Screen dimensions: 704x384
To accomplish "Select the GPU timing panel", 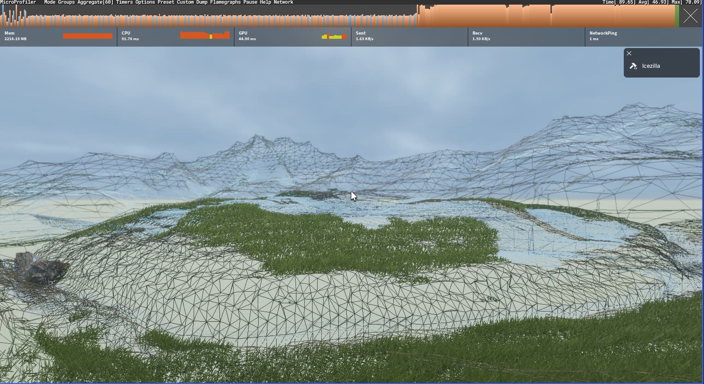I will tap(293, 36).
